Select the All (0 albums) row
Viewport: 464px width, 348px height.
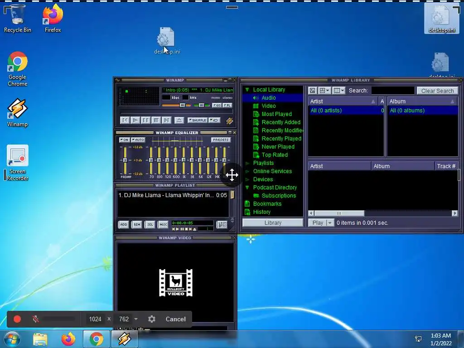tap(423, 111)
